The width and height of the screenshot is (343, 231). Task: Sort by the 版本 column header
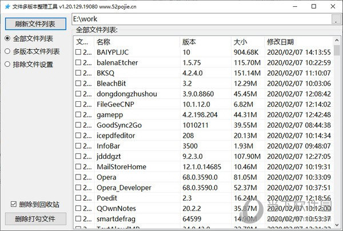(x=206, y=42)
